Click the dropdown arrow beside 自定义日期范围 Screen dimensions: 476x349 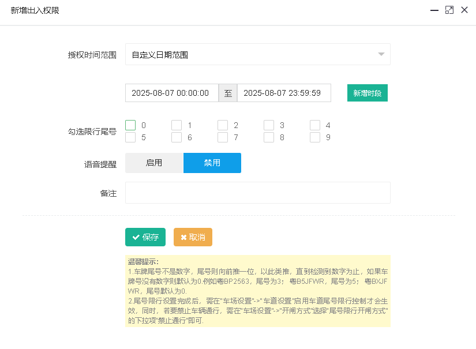381,54
